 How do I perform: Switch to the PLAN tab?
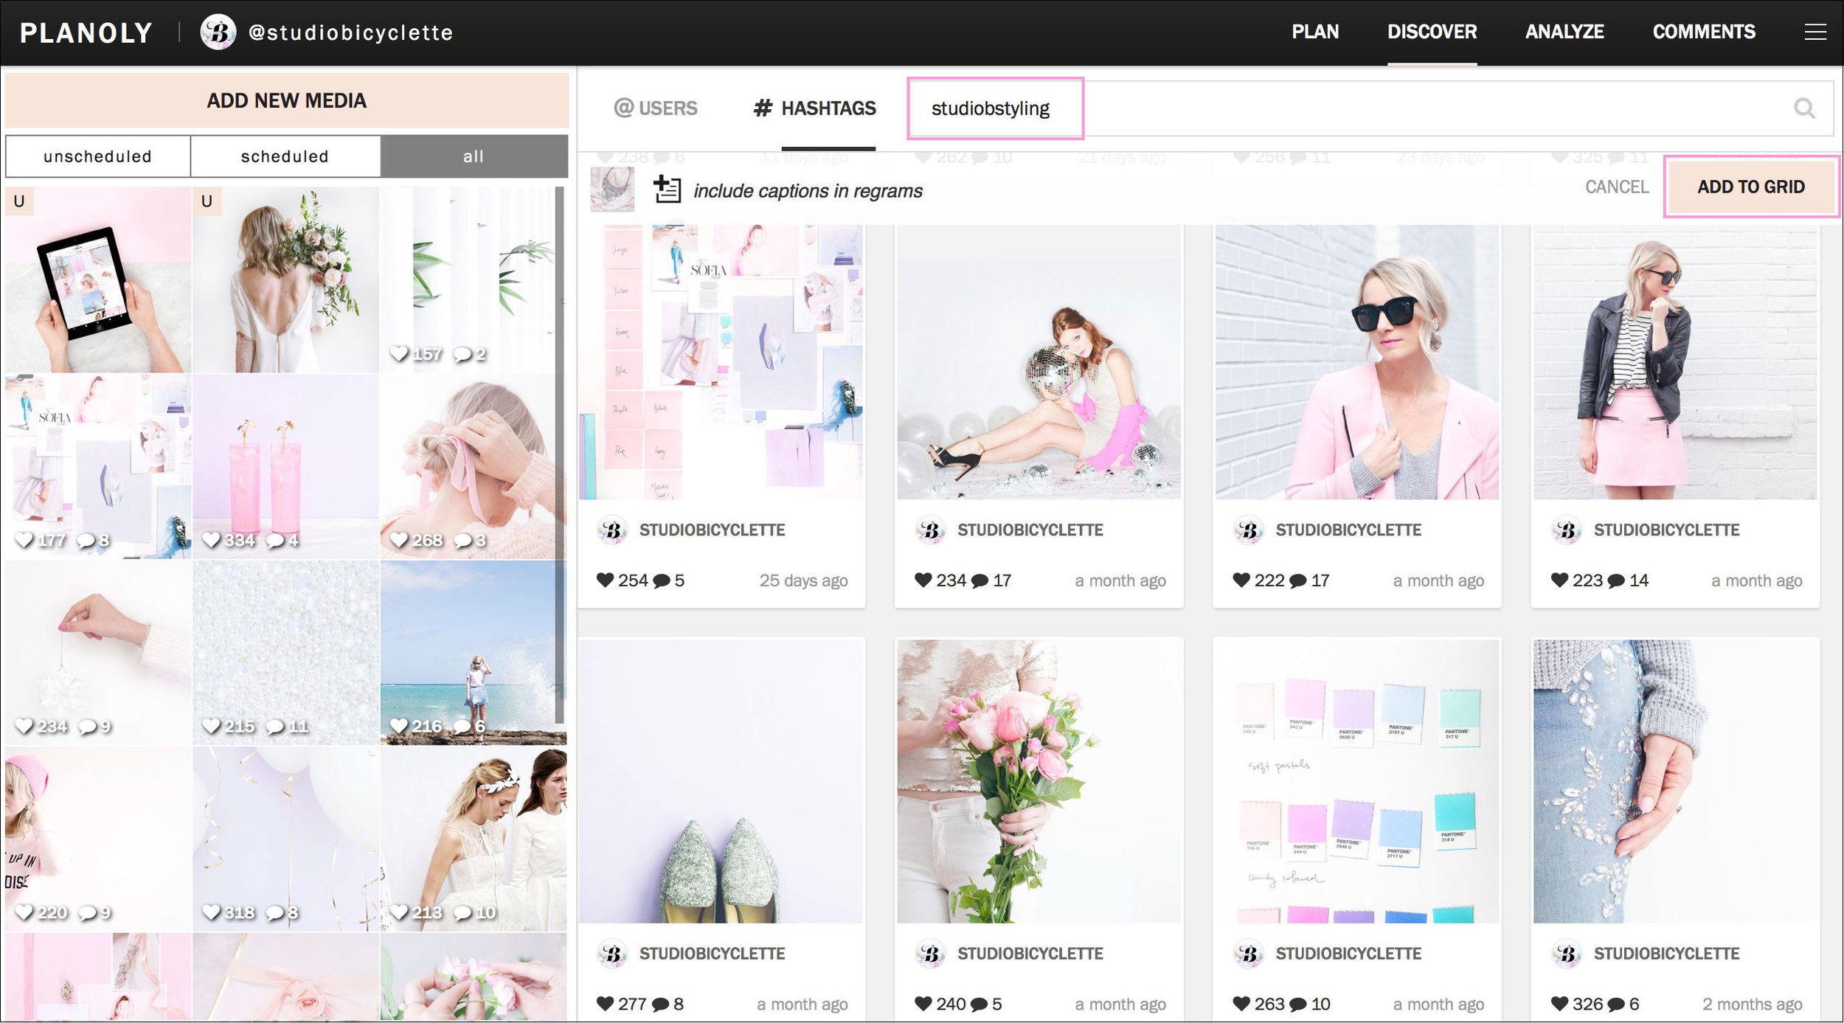coord(1315,32)
